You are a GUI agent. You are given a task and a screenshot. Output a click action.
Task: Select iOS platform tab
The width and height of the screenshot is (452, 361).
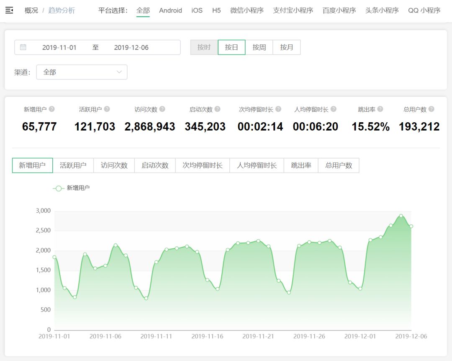point(197,10)
